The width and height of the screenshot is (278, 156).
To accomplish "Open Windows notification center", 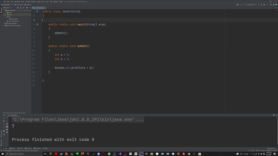I will 275,154.
